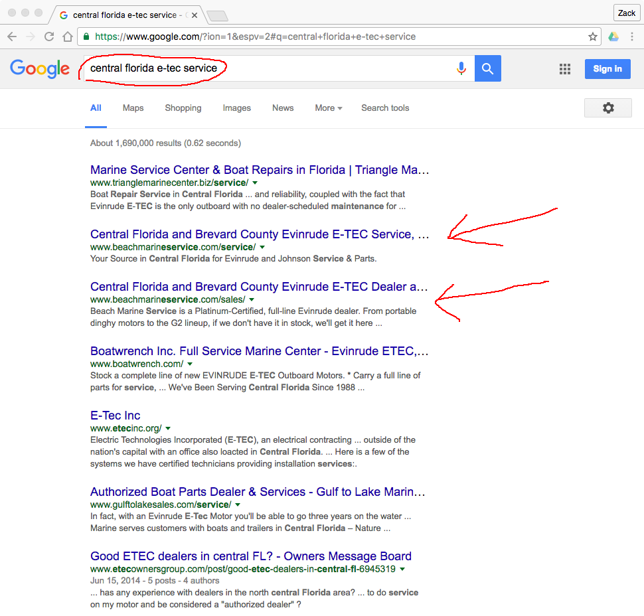Expand arrow beside gulftolakesales.com URL
Screen dimensions: 644x616
[x=238, y=505]
